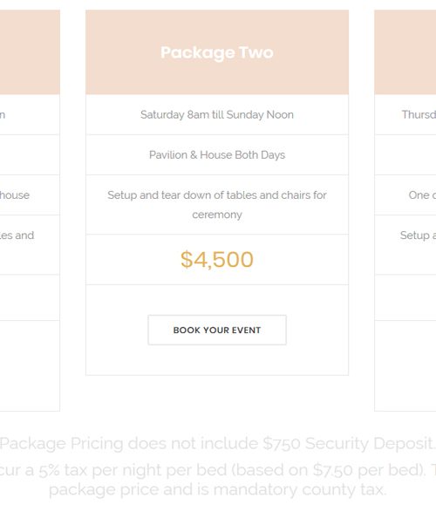
Task: Click the word 'ceremony' in Package Two
Action: click(217, 215)
